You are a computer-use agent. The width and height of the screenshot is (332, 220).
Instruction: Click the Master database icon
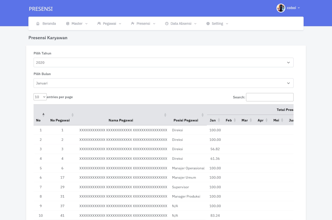[68, 24]
